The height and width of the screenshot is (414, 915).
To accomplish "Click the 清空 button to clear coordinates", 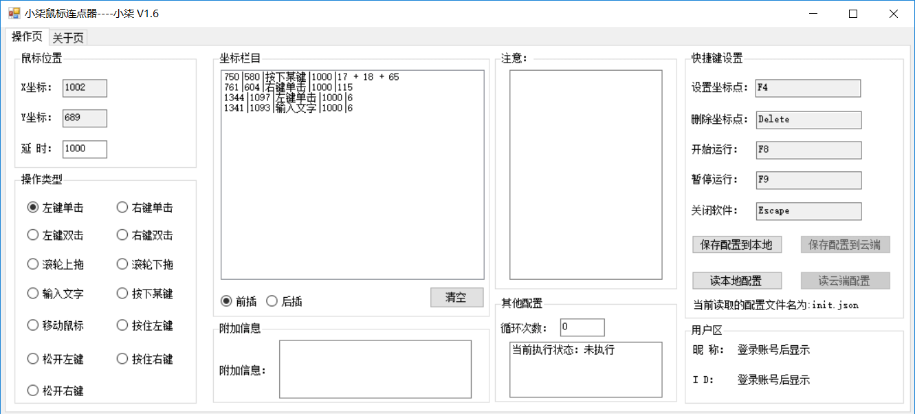I will click(456, 297).
